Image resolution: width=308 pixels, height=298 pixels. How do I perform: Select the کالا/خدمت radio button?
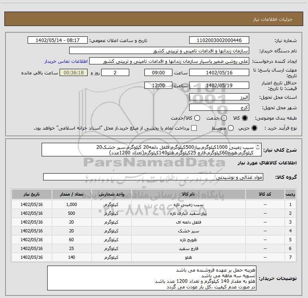197,118
